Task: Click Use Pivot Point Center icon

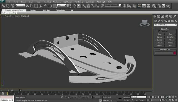Action: (69, 6)
